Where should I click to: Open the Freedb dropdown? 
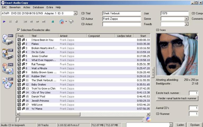(186, 24)
